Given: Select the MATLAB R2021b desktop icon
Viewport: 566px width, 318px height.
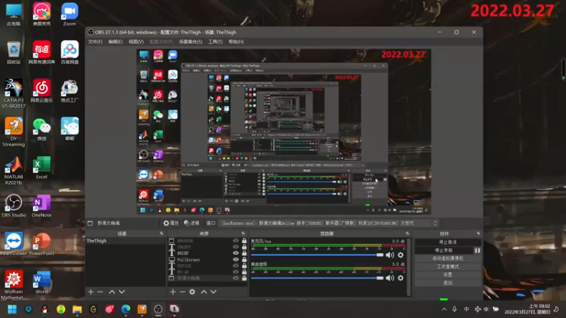Looking at the screenshot, I should (13, 170).
